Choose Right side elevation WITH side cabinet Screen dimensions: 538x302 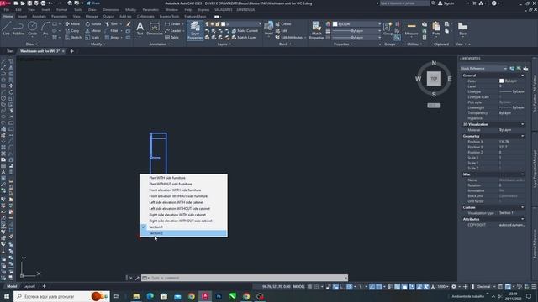pos(183,215)
